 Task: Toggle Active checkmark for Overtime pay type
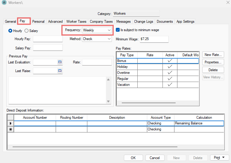pyautogui.click(x=170, y=73)
